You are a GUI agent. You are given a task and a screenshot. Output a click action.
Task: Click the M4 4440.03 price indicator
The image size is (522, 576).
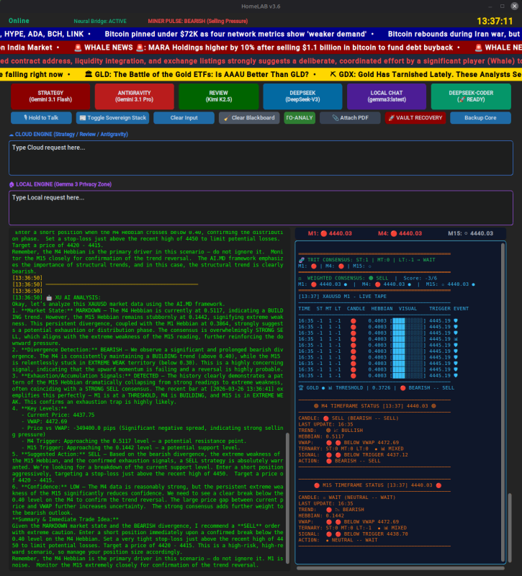tap(400, 233)
